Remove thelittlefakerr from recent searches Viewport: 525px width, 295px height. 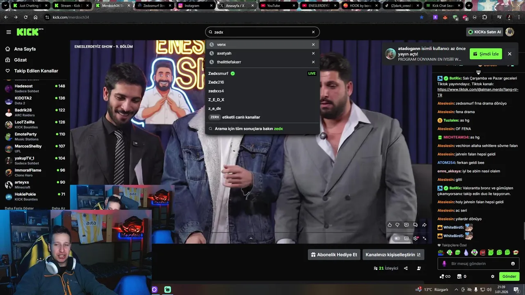click(313, 62)
